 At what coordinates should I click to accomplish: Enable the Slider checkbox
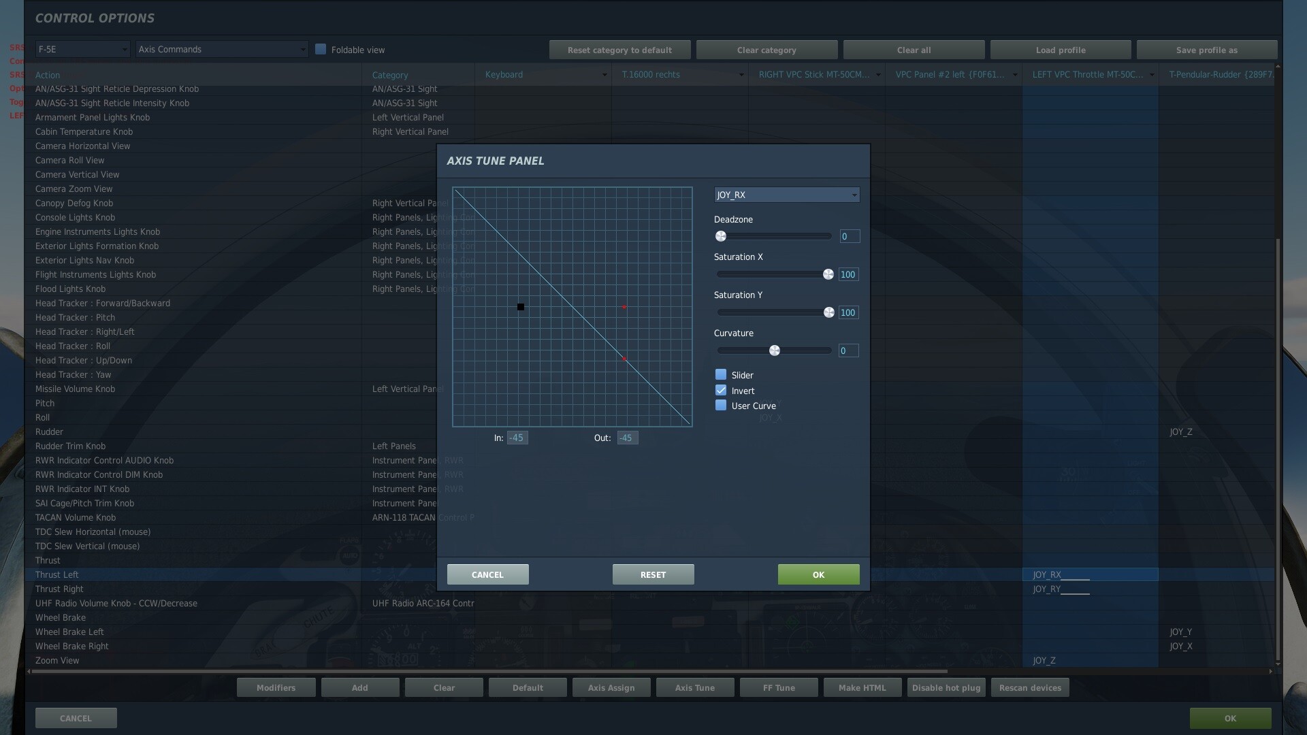(x=721, y=375)
